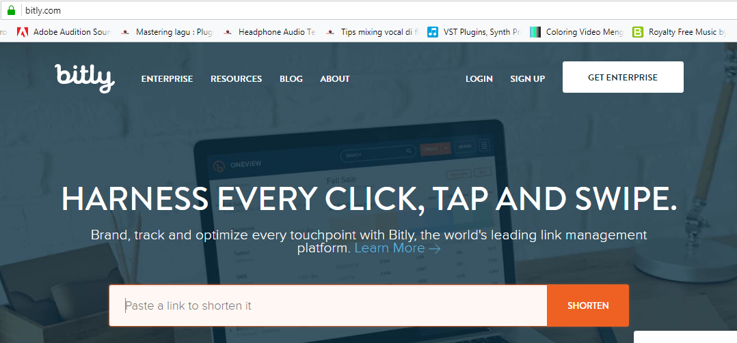Image resolution: width=737 pixels, height=343 pixels.
Task: Open the ENTERPRISE menu item
Action: pyautogui.click(x=167, y=78)
